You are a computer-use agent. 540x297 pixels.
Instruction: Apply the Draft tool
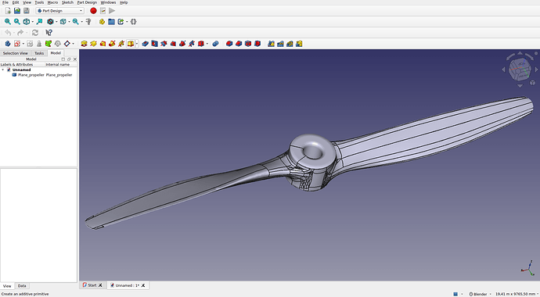tap(248, 44)
